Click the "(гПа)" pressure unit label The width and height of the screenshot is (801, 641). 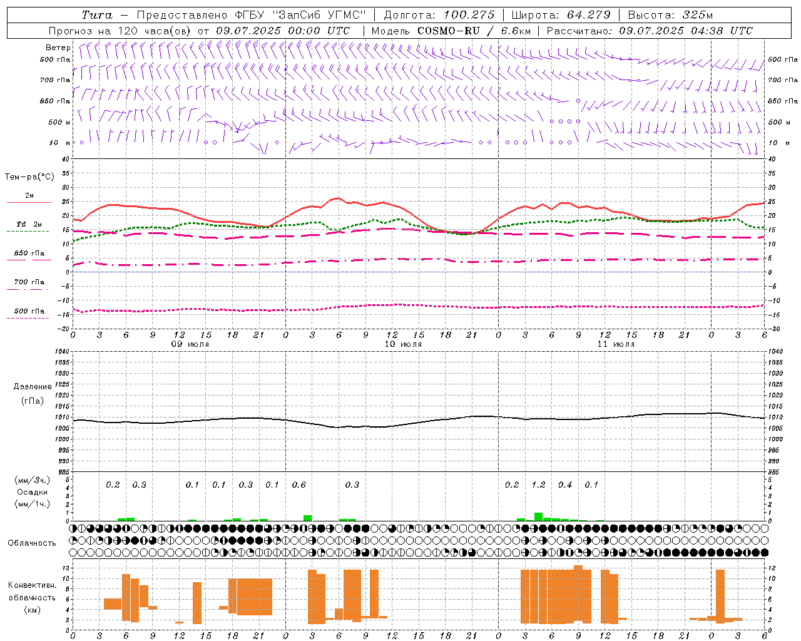pyautogui.click(x=33, y=401)
